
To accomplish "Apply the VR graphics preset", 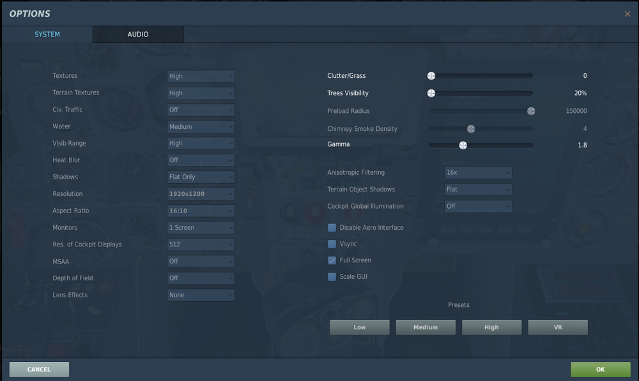I will pyautogui.click(x=557, y=327).
